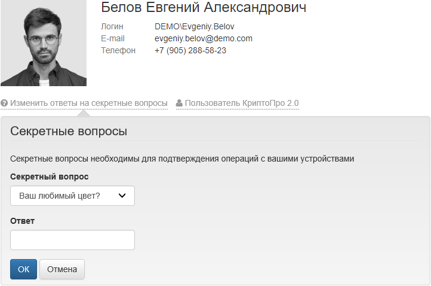Click the user silhouette icon
Viewport: 431px width, 286px height.
pyautogui.click(x=179, y=104)
